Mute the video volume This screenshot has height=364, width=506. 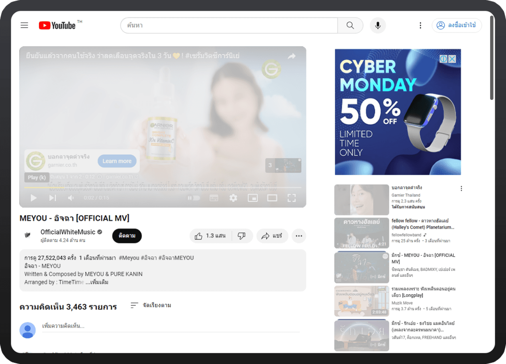tap(71, 198)
